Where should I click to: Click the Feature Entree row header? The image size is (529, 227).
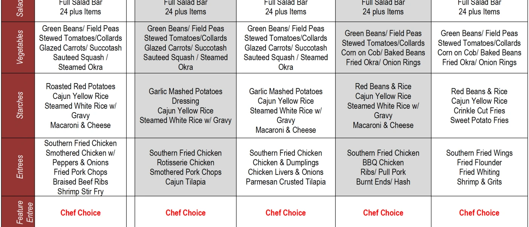click(x=18, y=212)
